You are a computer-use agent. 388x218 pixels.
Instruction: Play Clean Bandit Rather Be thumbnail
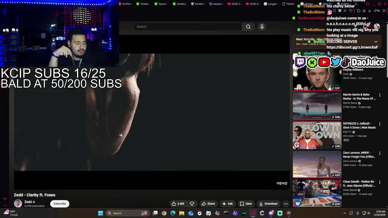coord(317,193)
